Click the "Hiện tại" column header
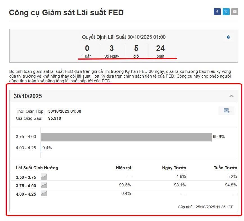 [123, 168]
